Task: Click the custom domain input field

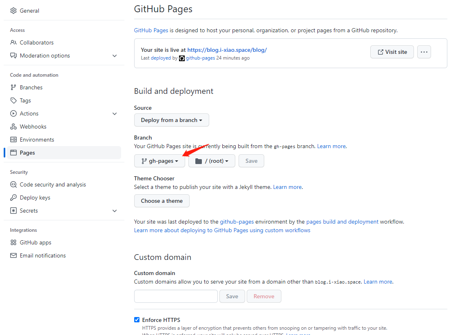Action: [x=176, y=296]
